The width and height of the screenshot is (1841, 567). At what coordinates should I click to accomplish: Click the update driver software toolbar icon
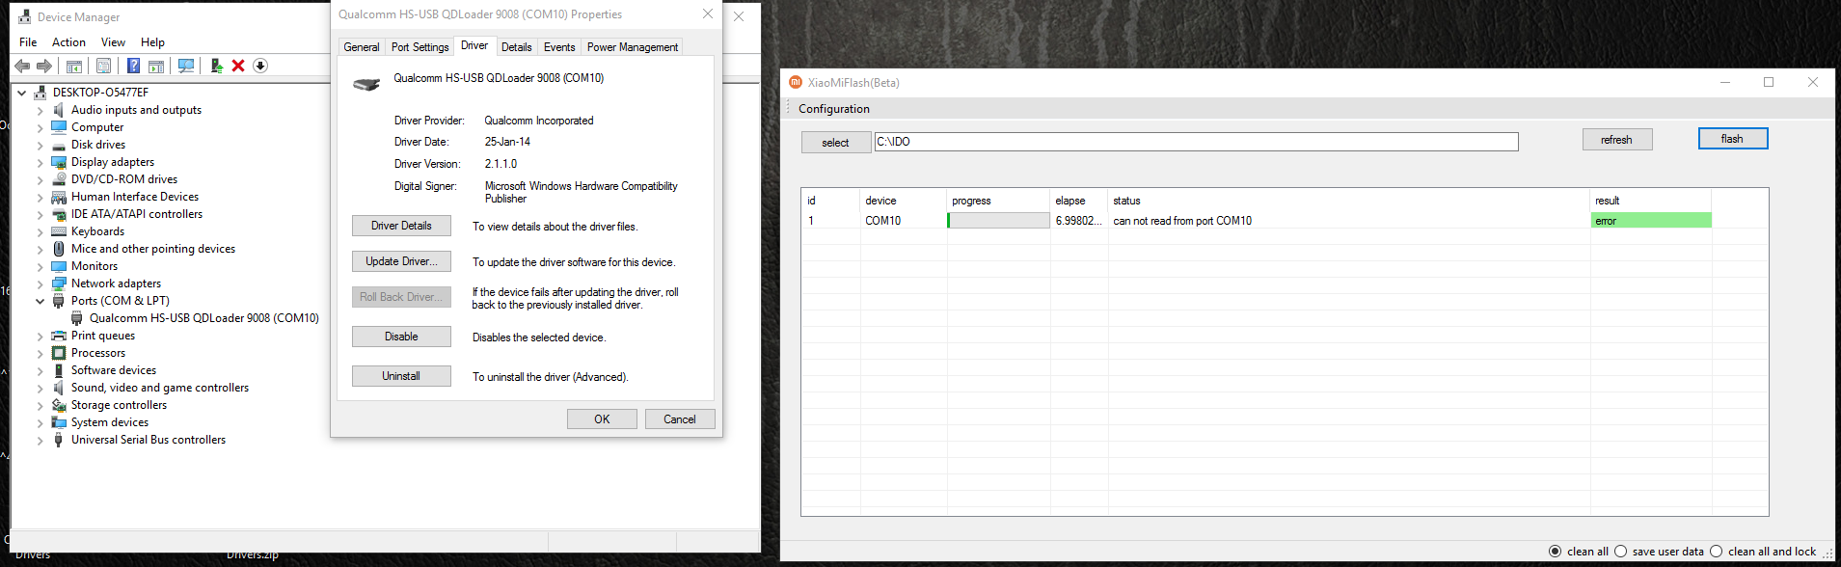coord(216,66)
